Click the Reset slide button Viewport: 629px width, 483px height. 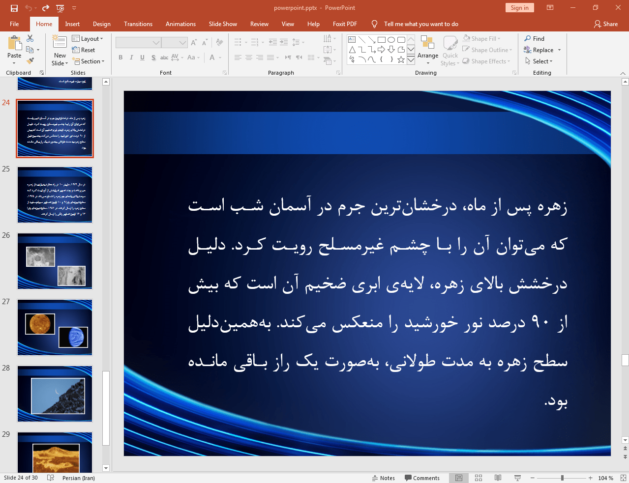84,50
